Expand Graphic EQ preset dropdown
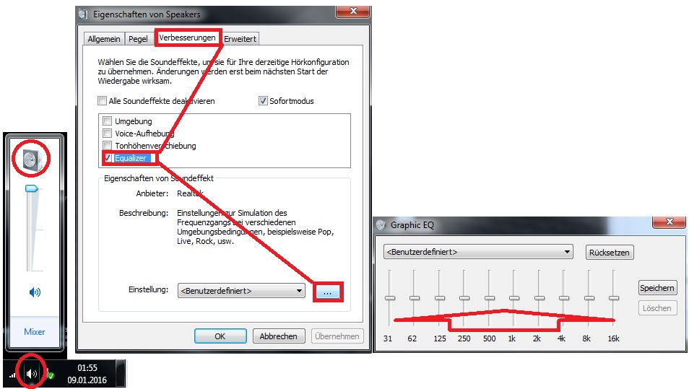689x389 pixels. click(x=478, y=252)
